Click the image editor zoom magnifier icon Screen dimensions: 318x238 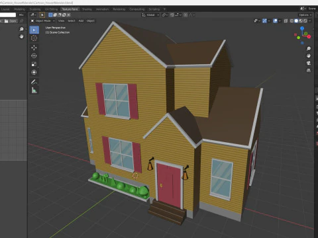(x=21, y=29)
